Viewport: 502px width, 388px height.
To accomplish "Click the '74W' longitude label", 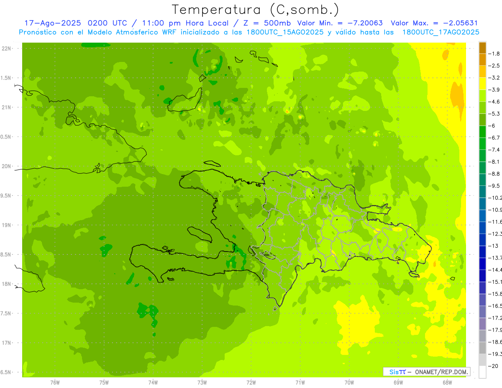I will coord(153,382).
